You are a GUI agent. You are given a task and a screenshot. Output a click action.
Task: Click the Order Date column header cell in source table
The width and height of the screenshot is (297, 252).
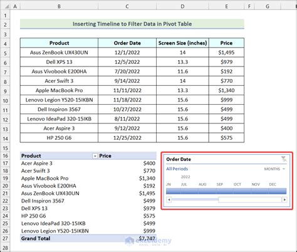click(127, 43)
